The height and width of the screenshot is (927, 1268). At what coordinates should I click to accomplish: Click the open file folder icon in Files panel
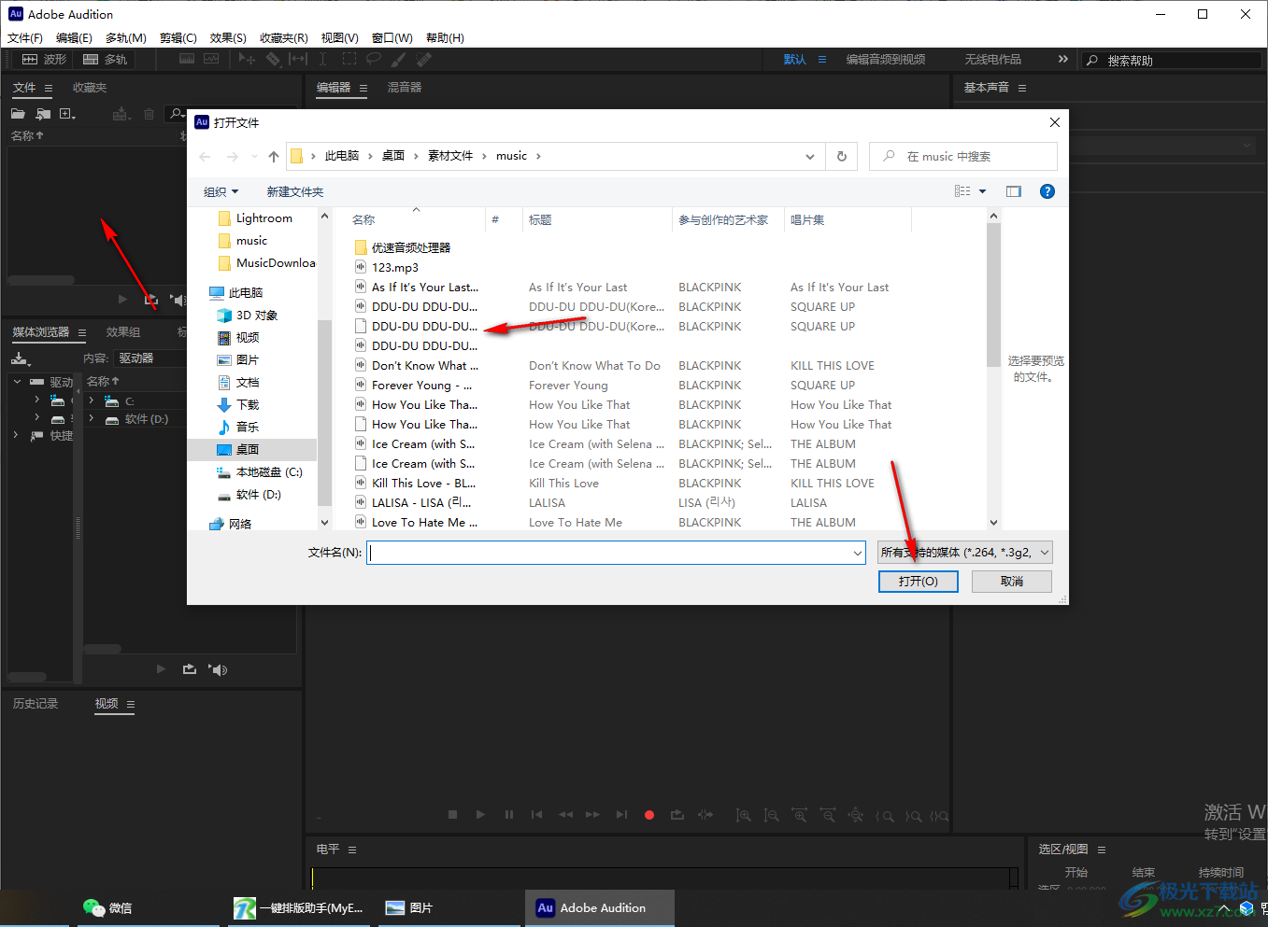[18, 114]
